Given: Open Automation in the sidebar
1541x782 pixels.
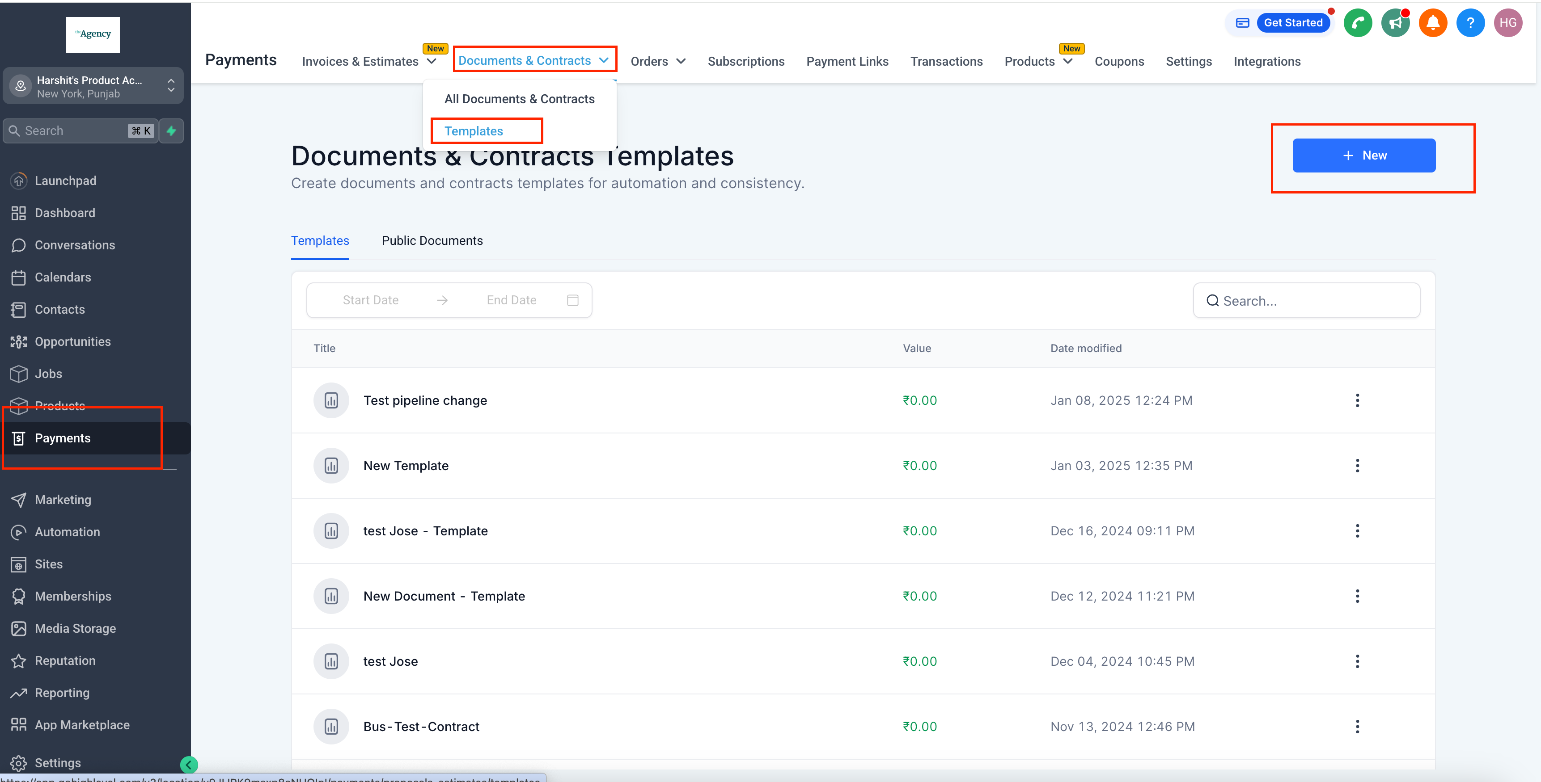Looking at the screenshot, I should coord(67,531).
